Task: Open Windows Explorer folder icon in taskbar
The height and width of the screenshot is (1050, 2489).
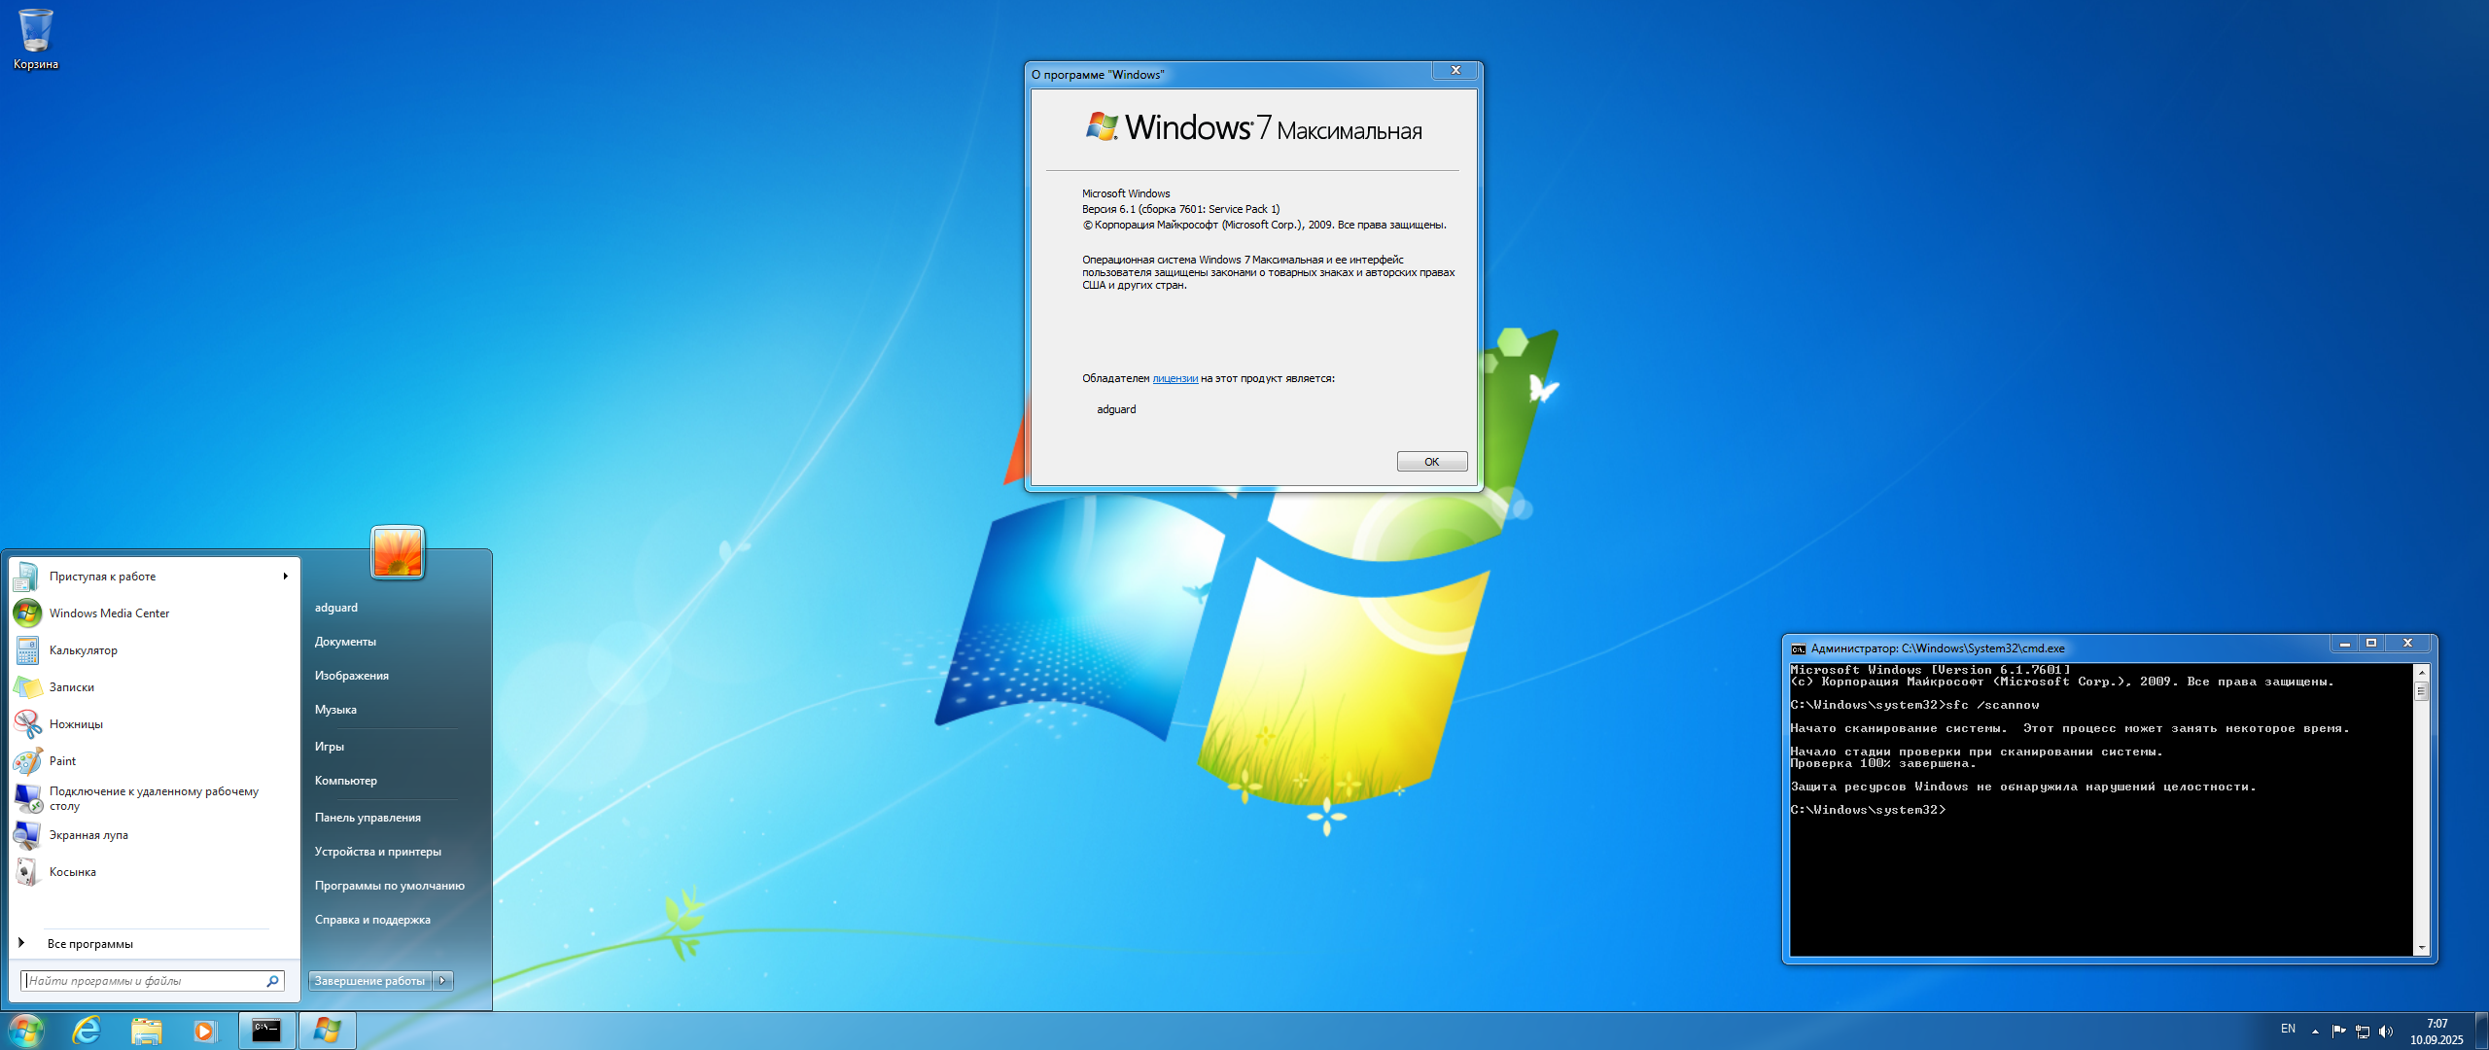Action: click(x=146, y=1031)
